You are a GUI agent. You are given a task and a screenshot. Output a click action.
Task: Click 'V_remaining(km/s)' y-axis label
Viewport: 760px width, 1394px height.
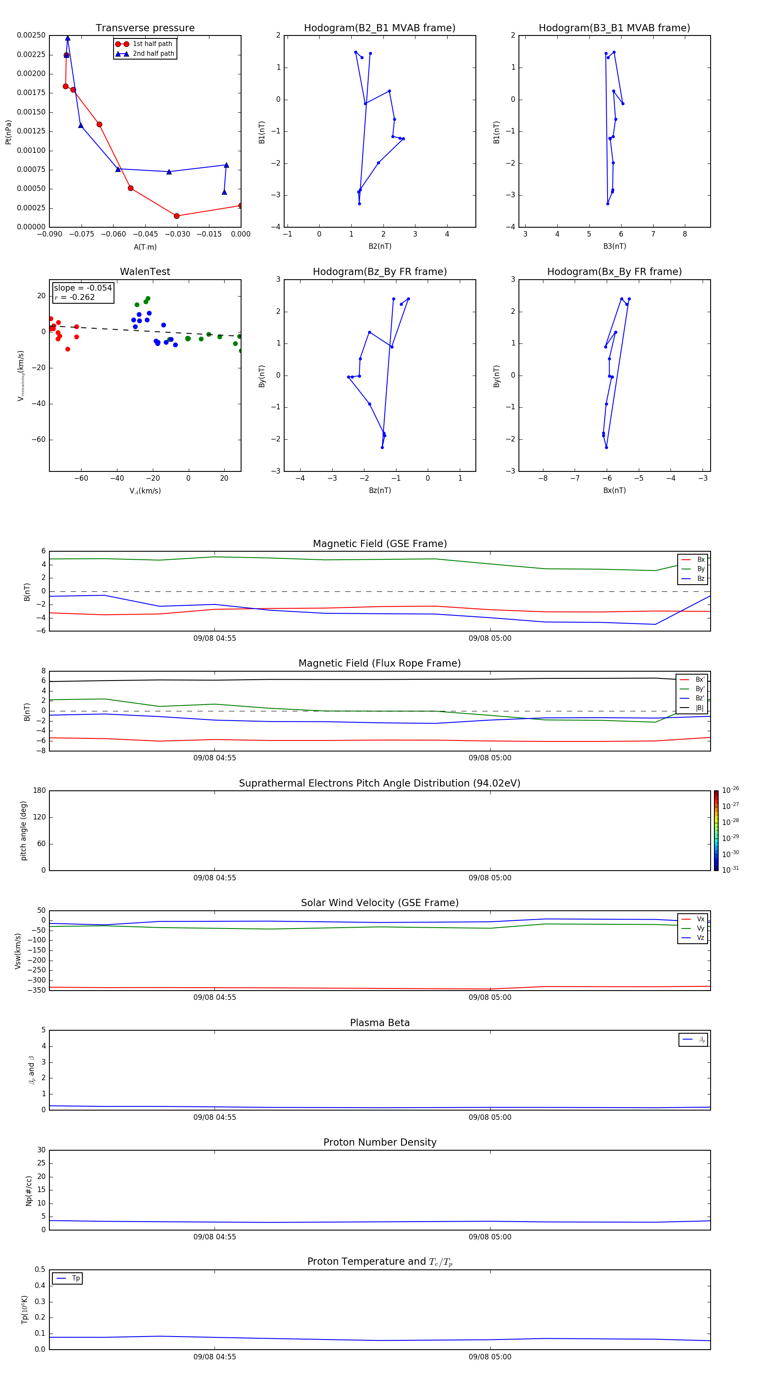point(21,376)
